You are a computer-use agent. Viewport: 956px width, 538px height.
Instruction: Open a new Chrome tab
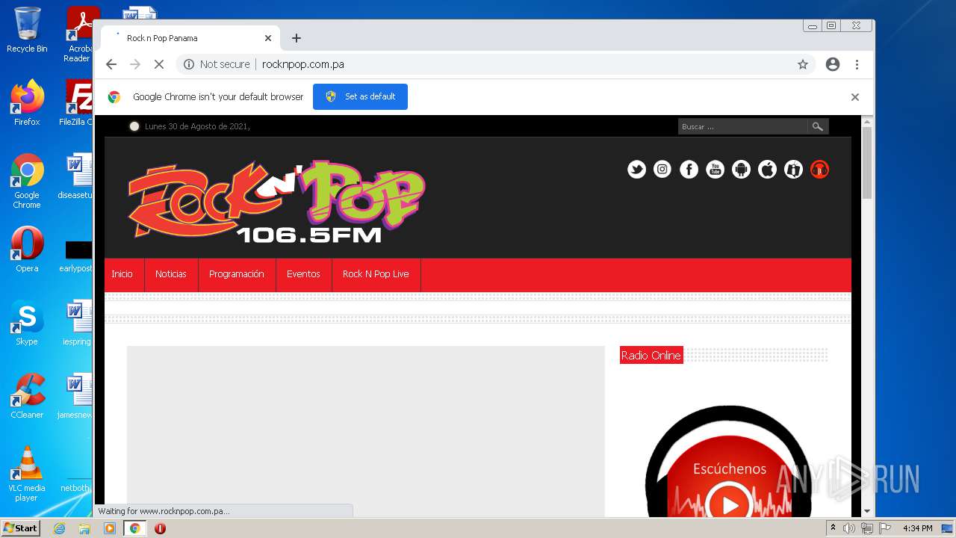(297, 38)
